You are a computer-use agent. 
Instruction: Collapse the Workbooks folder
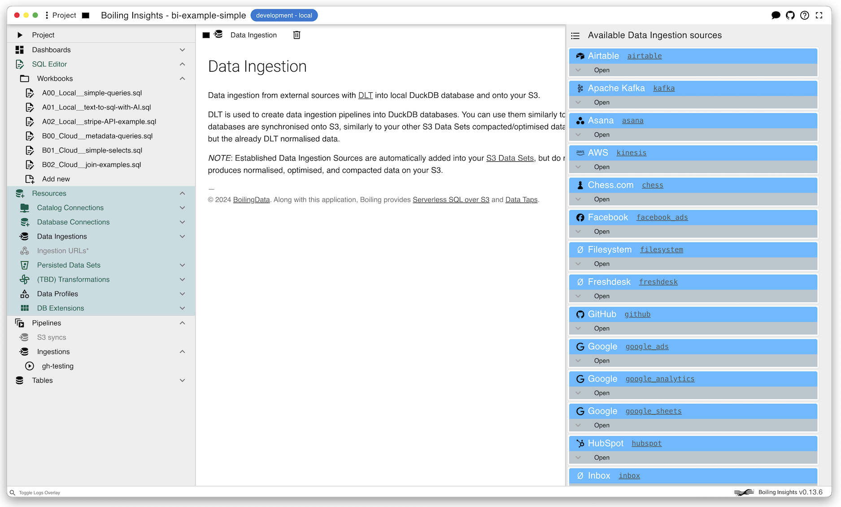coord(182,78)
